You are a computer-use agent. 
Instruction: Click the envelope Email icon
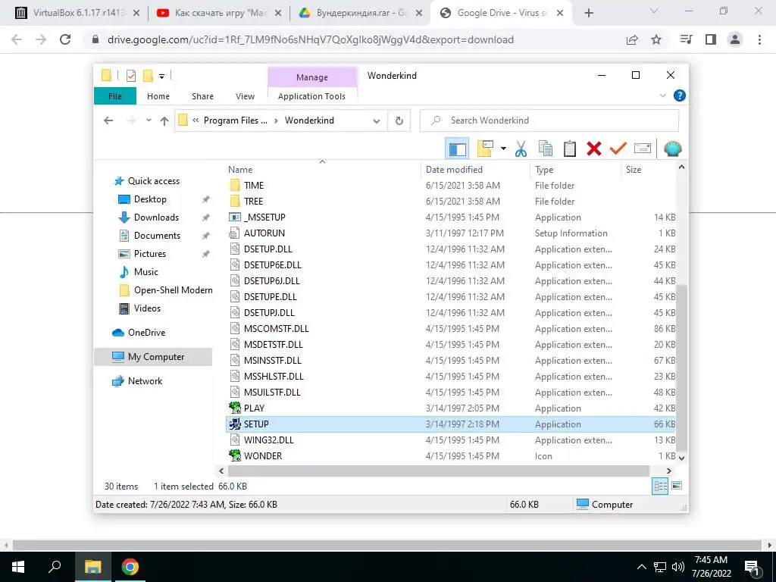[643, 149]
